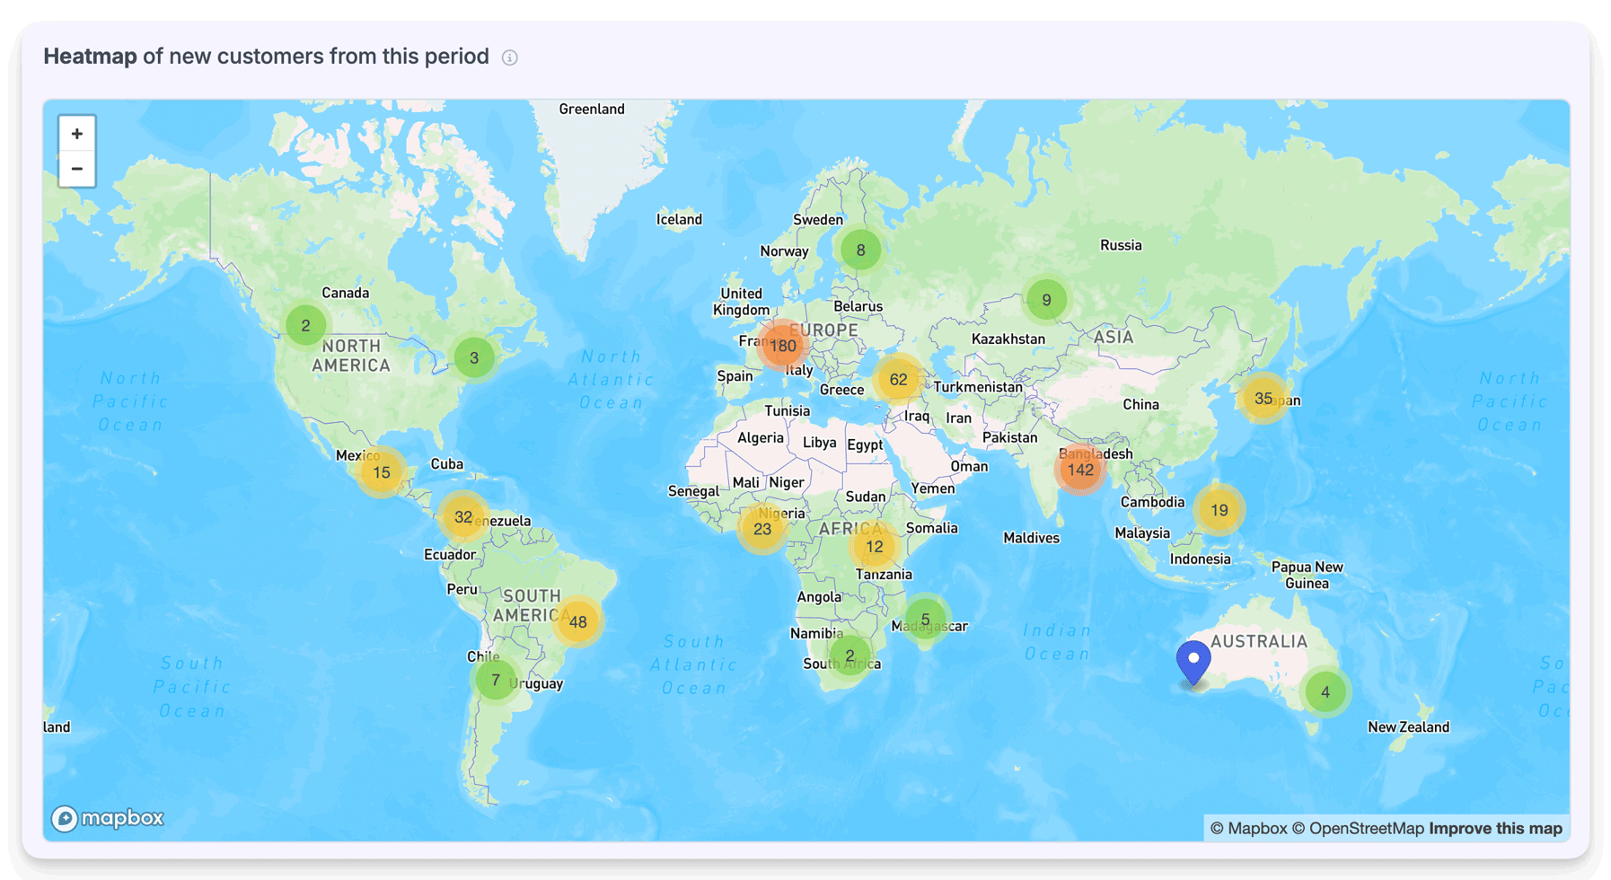
Task: Zoom in with the plus button
Action: tap(77, 134)
